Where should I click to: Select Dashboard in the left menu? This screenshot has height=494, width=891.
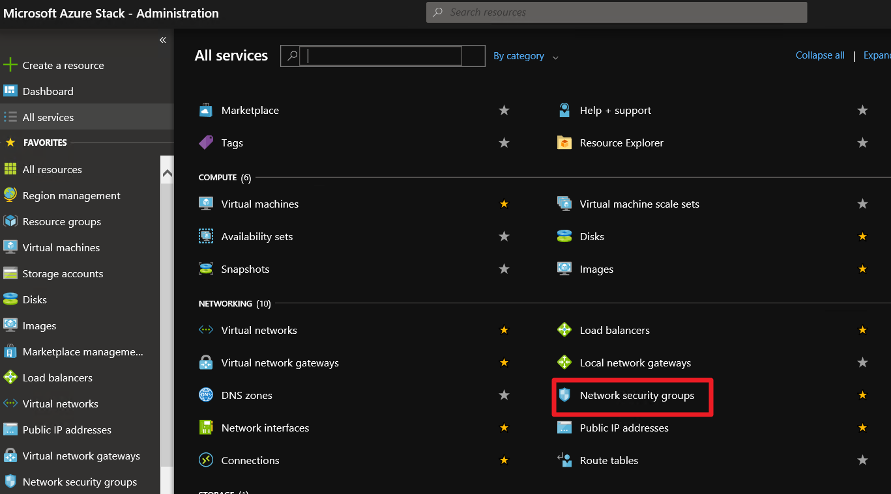pos(48,91)
